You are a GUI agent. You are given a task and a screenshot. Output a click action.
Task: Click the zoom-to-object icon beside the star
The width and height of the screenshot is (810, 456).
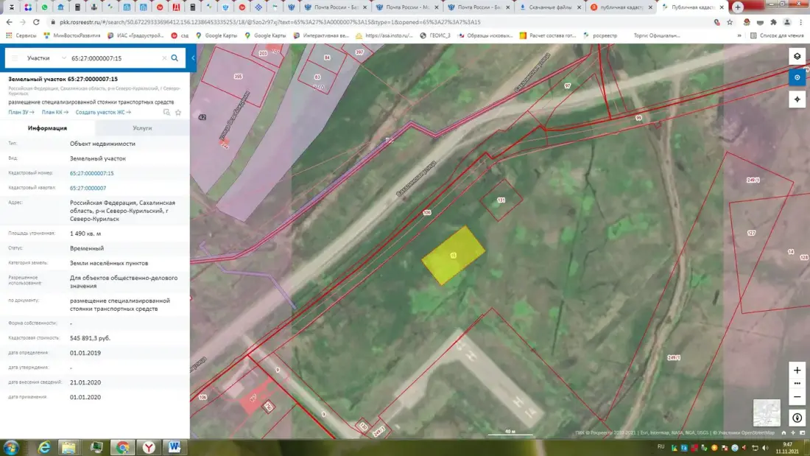(x=166, y=112)
